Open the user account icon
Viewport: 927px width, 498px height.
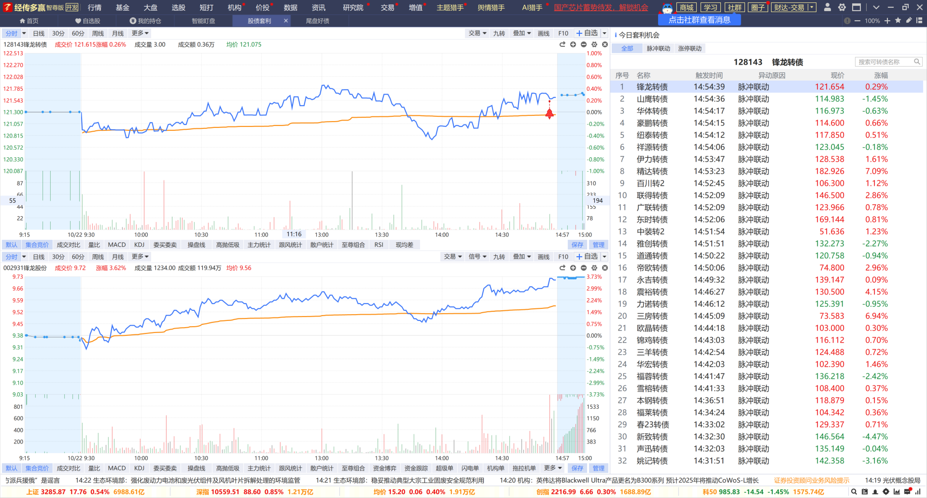click(828, 7)
